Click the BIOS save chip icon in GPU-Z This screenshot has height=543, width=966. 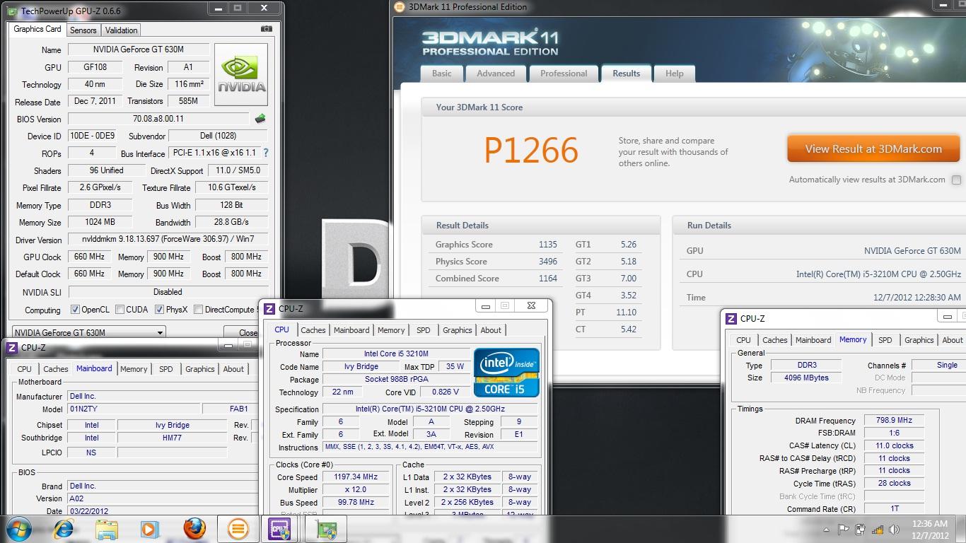(x=261, y=119)
